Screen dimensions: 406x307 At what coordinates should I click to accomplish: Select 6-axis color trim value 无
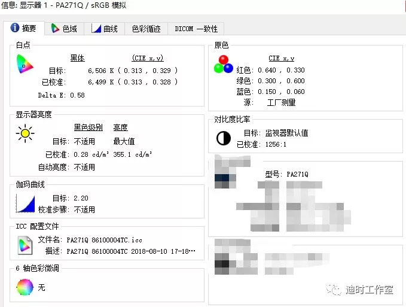(x=41, y=287)
